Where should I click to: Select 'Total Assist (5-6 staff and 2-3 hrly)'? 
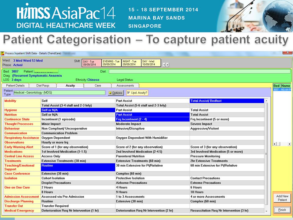153,105
